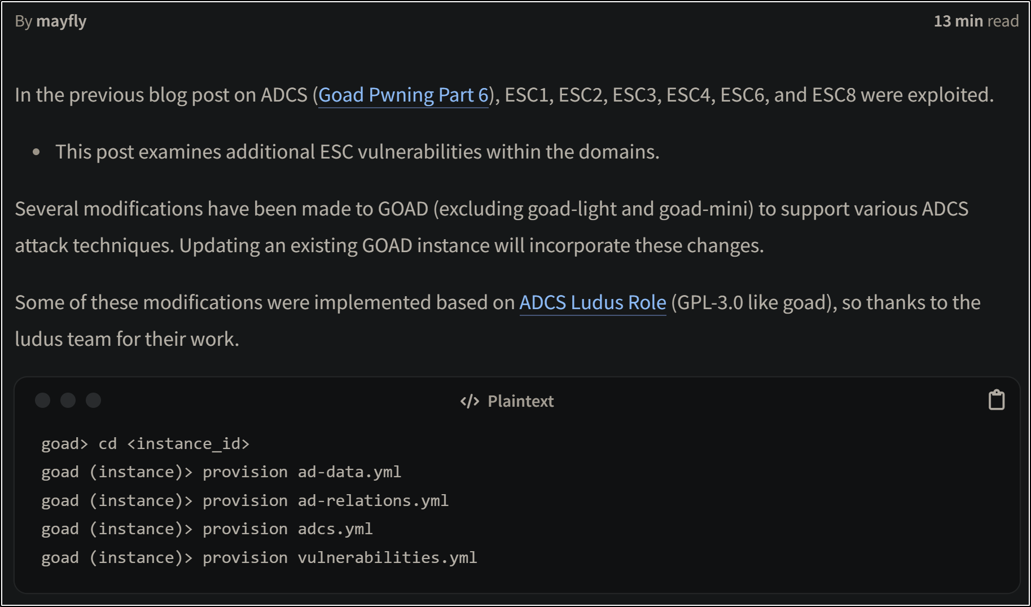Click the 'cd <instance_id>' code line

point(146,444)
